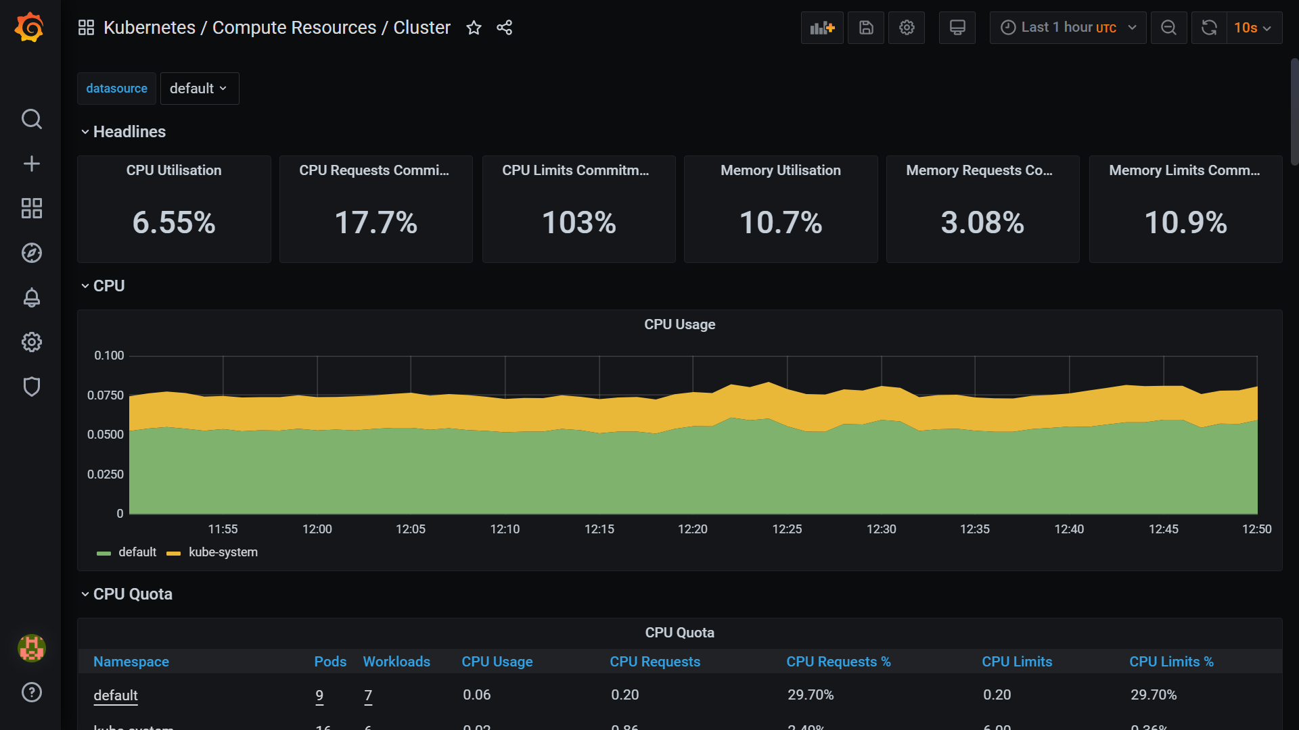Screen dimensions: 1299x730
Task: Open dashboard settings gear in top bar
Action: tap(907, 28)
